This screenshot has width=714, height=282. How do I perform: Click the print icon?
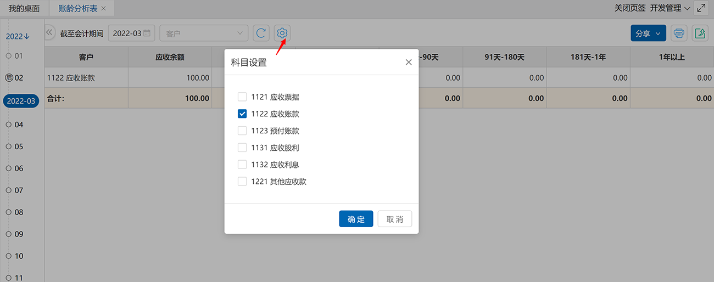(679, 33)
